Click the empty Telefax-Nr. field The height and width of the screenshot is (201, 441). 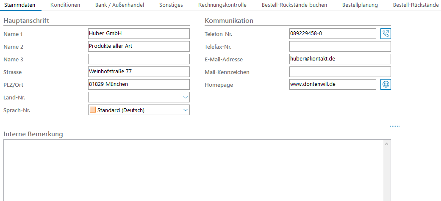pyautogui.click(x=340, y=47)
